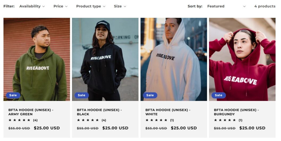Click the BFTA Hoodie Black title link
This screenshot has width=281, height=141.
[99, 112]
